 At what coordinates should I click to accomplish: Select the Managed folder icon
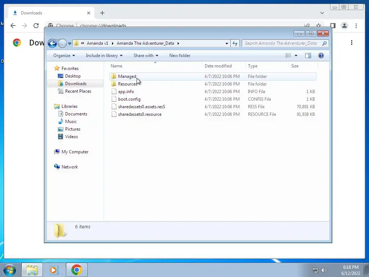[114, 76]
